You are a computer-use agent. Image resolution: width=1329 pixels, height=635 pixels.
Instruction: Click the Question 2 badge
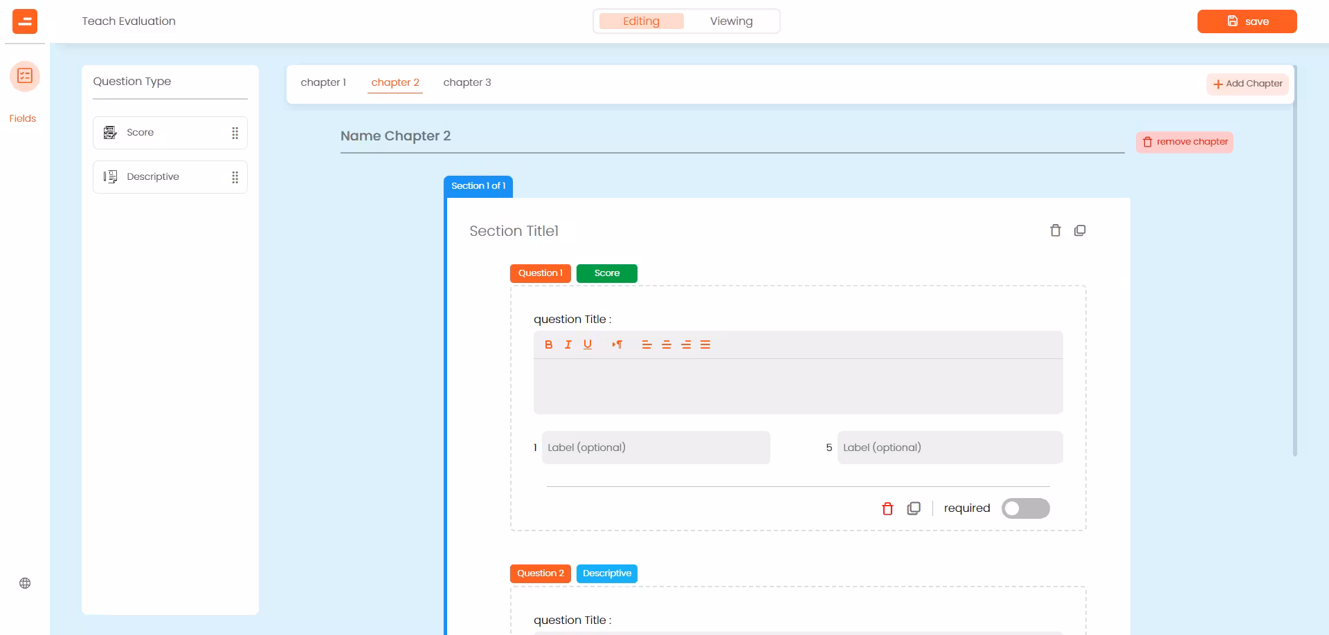click(x=541, y=573)
